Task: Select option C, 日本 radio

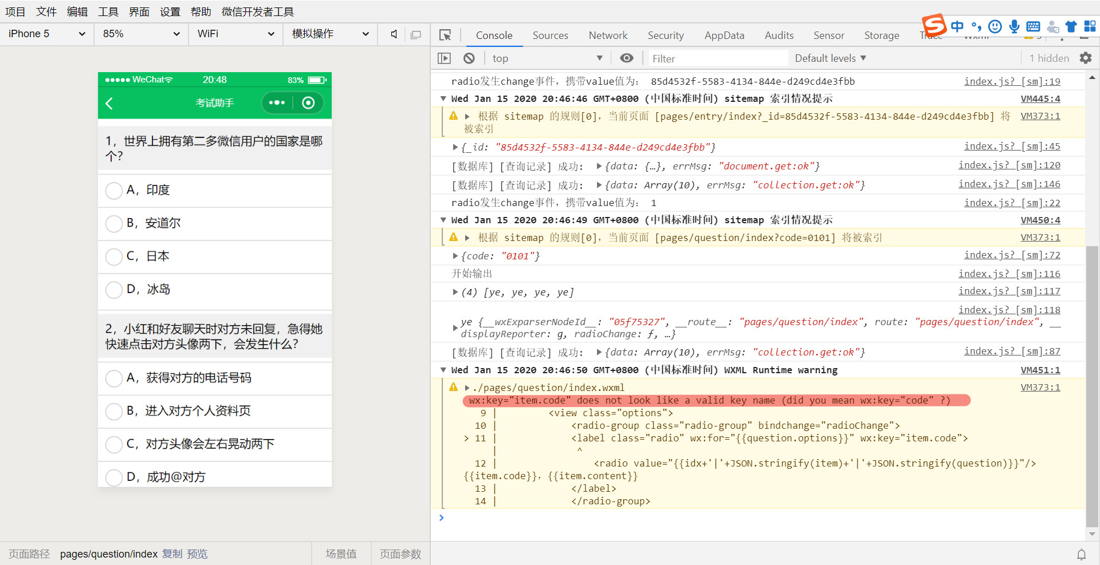Action: pos(114,257)
